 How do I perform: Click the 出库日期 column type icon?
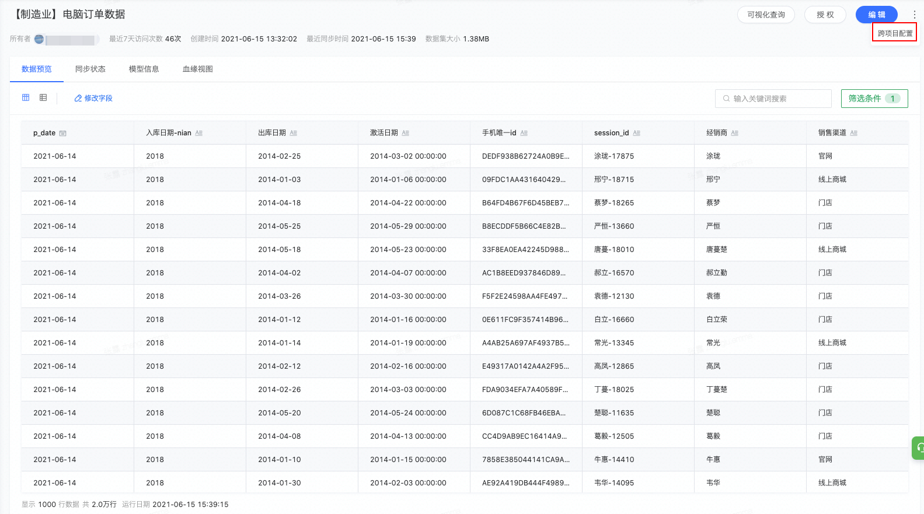pyautogui.click(x=294, y=133)
